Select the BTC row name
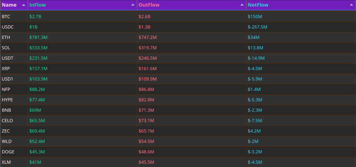The image size is (356, 167). click(x=6, y=17)
